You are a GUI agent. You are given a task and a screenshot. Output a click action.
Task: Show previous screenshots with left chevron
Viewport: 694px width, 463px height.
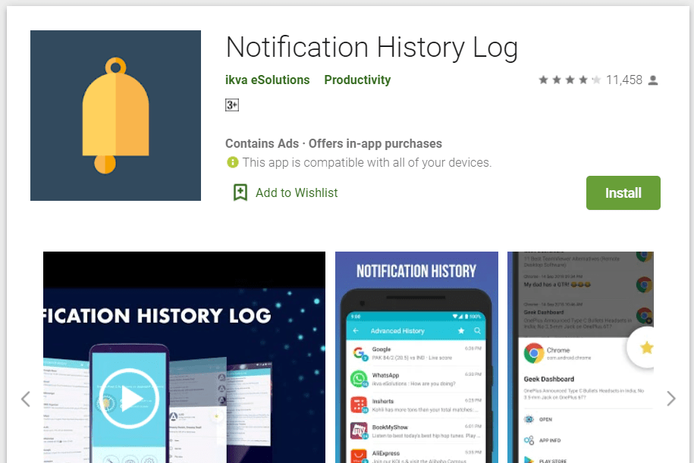pyautogui.click(x=26, y=399)
